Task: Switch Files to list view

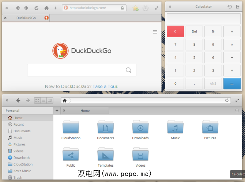Action: pyautogui.click(x=44, y=101)
